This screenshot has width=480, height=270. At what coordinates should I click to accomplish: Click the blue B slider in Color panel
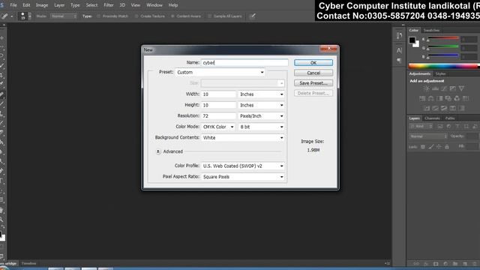pos(443,55)
